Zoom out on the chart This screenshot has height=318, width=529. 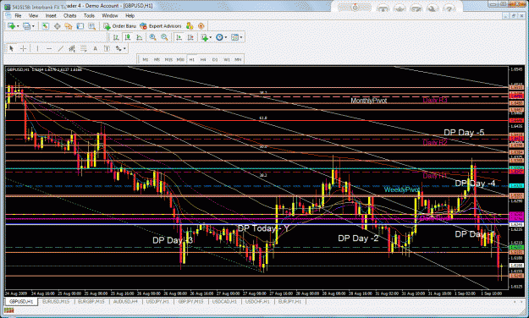pyautogui.click(x=164, y=37)
